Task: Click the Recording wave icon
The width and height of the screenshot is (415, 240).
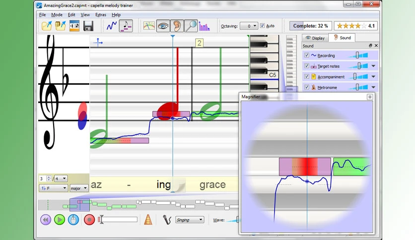Action: pyautogui.click(x=314, y=55)
